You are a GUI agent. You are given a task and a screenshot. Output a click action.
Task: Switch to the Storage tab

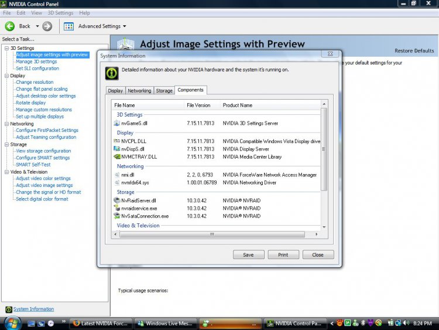tap(164, 91)
